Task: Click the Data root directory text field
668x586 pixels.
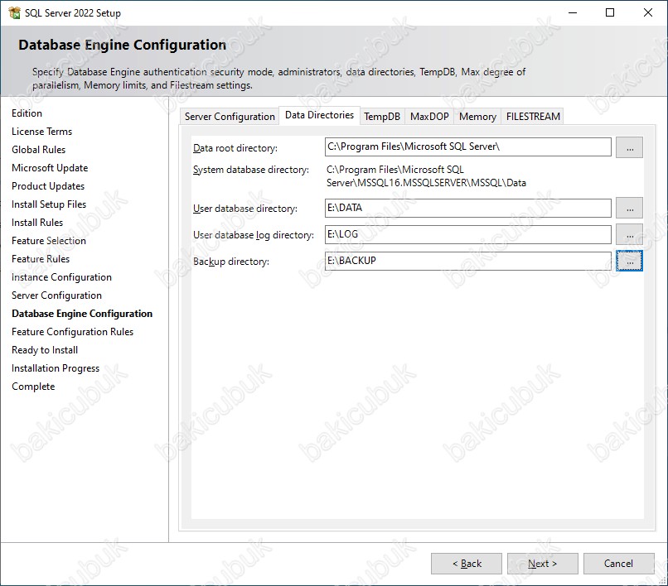Action: coord(467,147)
